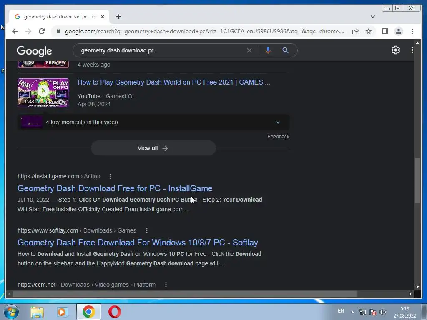Open the Action Center flag icon
Screen dimensions: 427x320
[373, 312]
